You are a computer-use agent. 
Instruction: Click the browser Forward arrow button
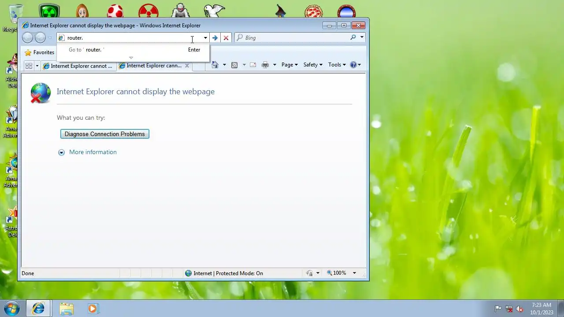[x=40, y=38]
